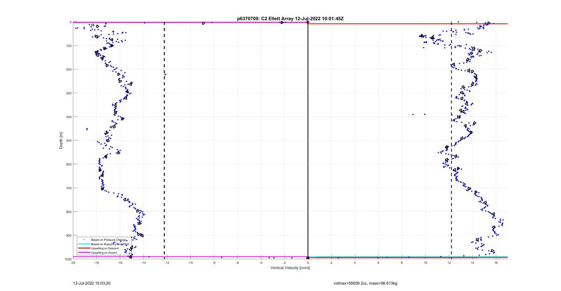Click the depth axis tick label '300'
The width and height of the screenshot is (561, 291).
coord(68,93)
